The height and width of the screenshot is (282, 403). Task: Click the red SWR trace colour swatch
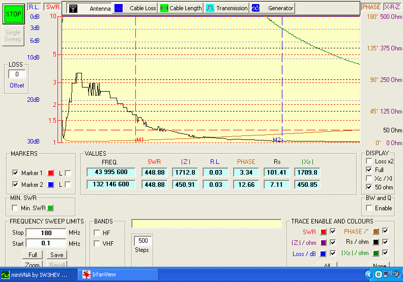coord(323,232)
